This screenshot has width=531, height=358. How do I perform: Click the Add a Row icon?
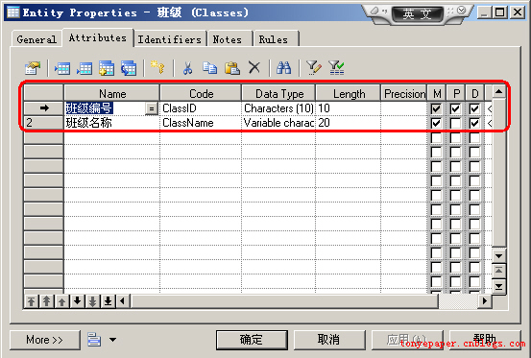[84, 68]
